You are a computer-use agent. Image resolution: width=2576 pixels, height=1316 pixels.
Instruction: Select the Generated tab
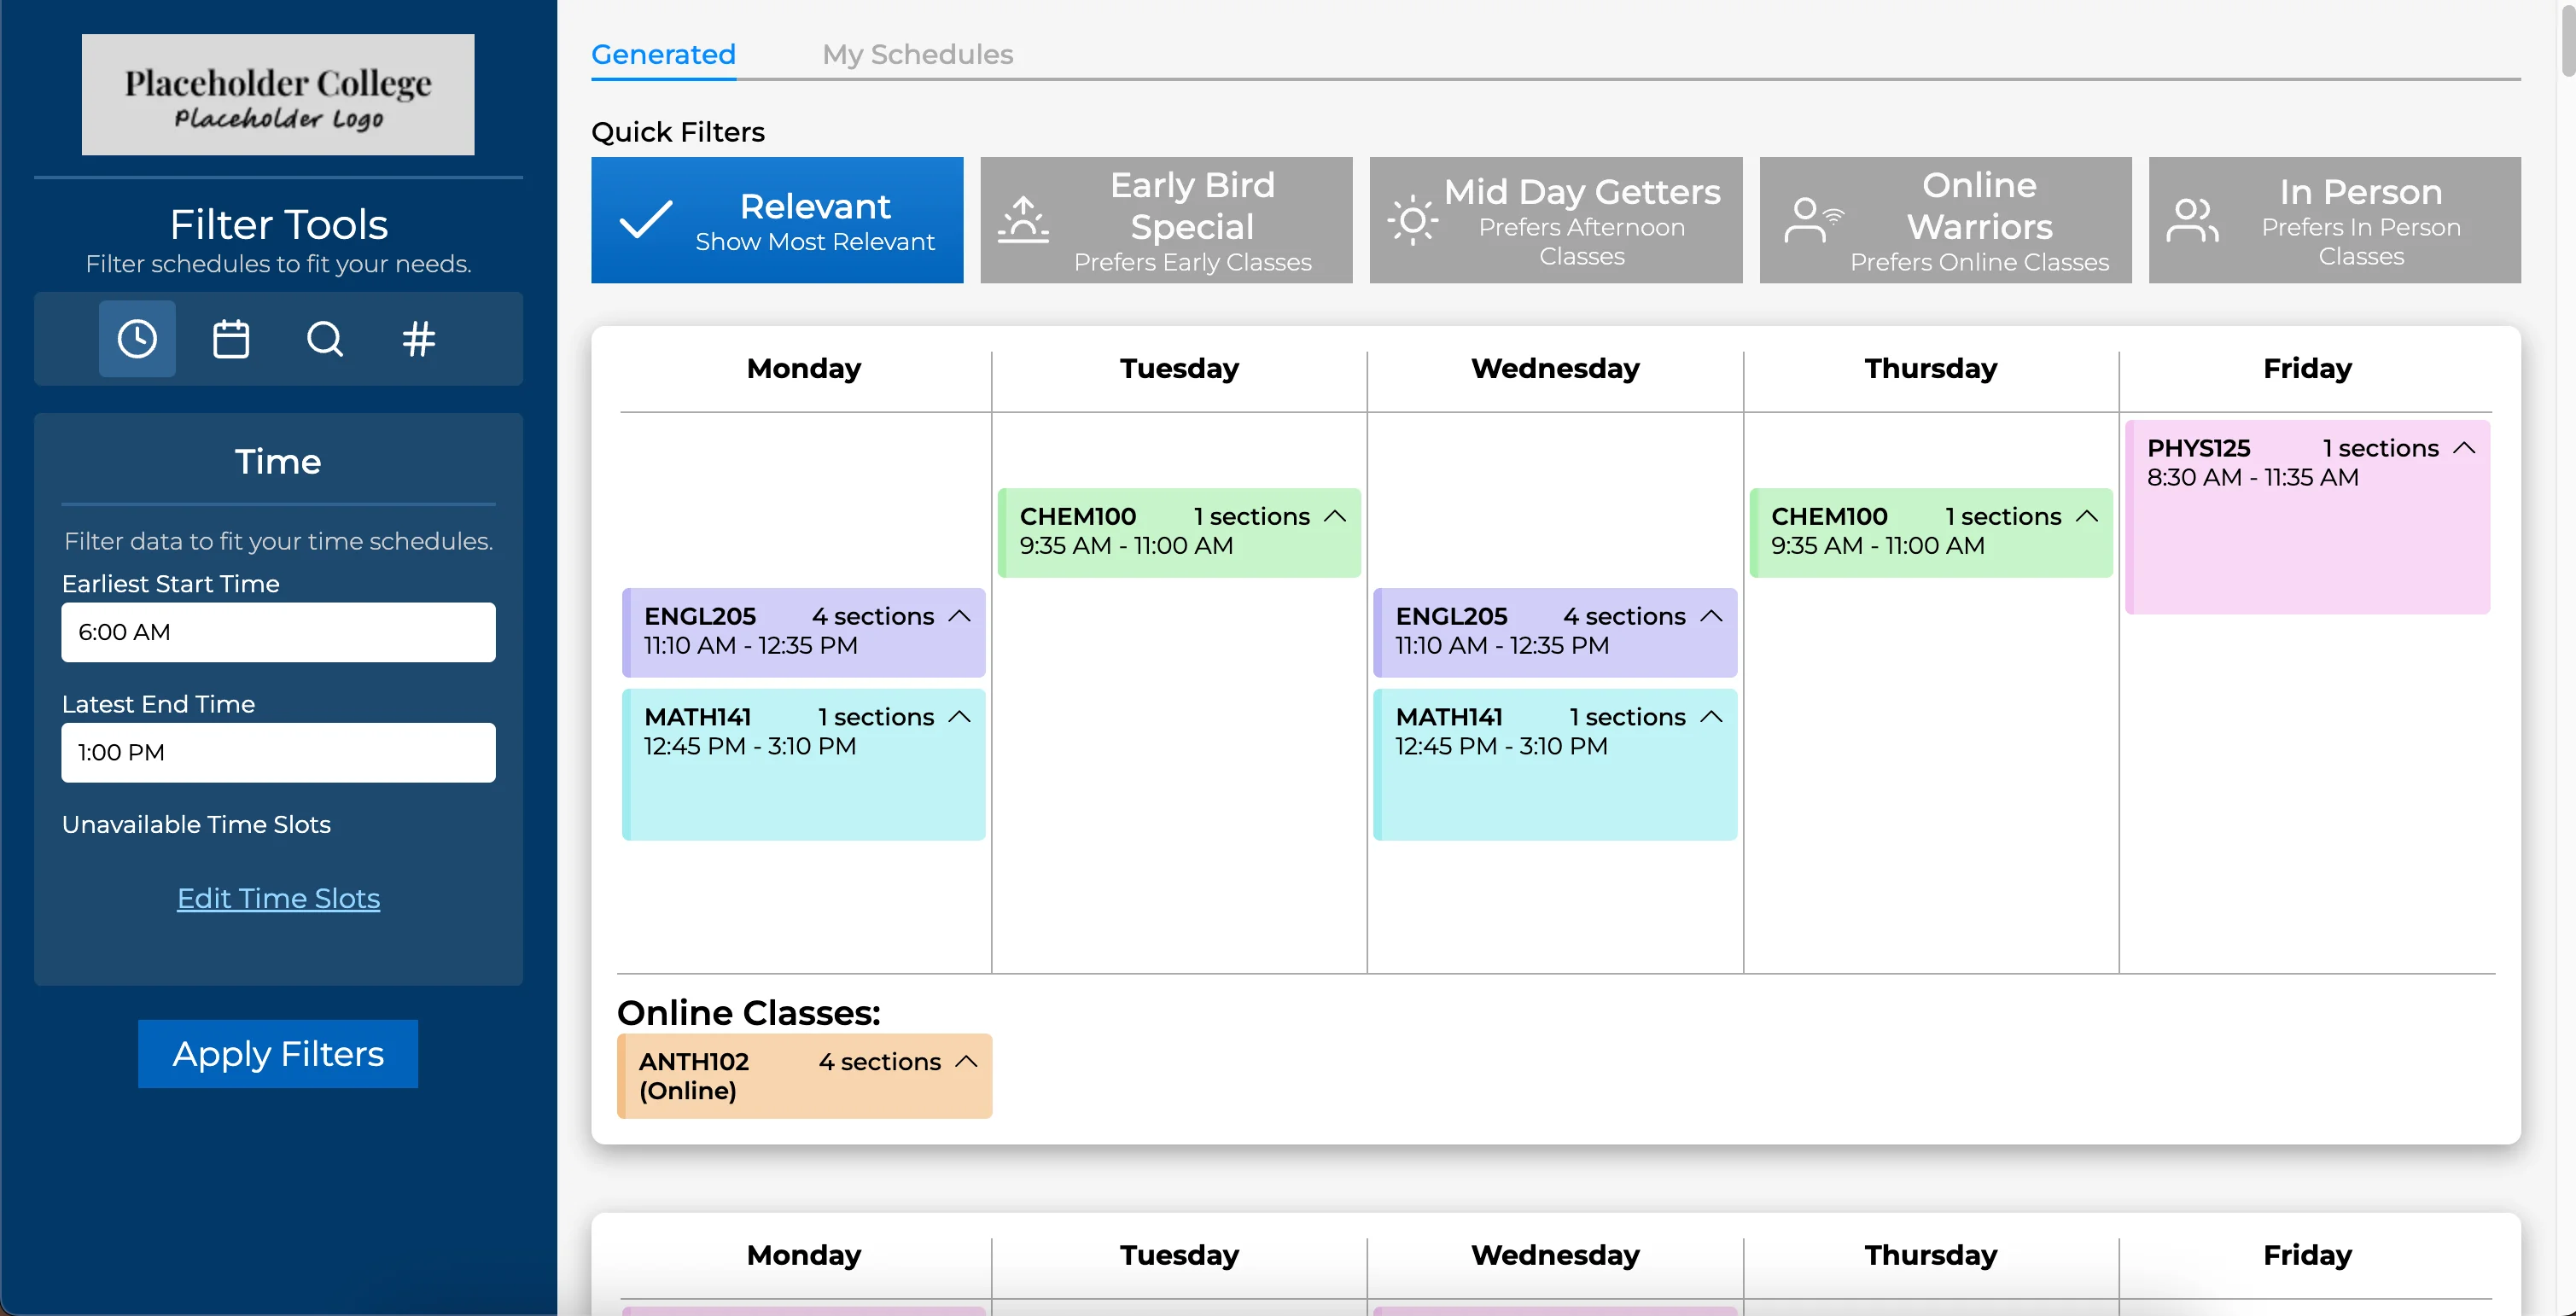coord(663,54)
